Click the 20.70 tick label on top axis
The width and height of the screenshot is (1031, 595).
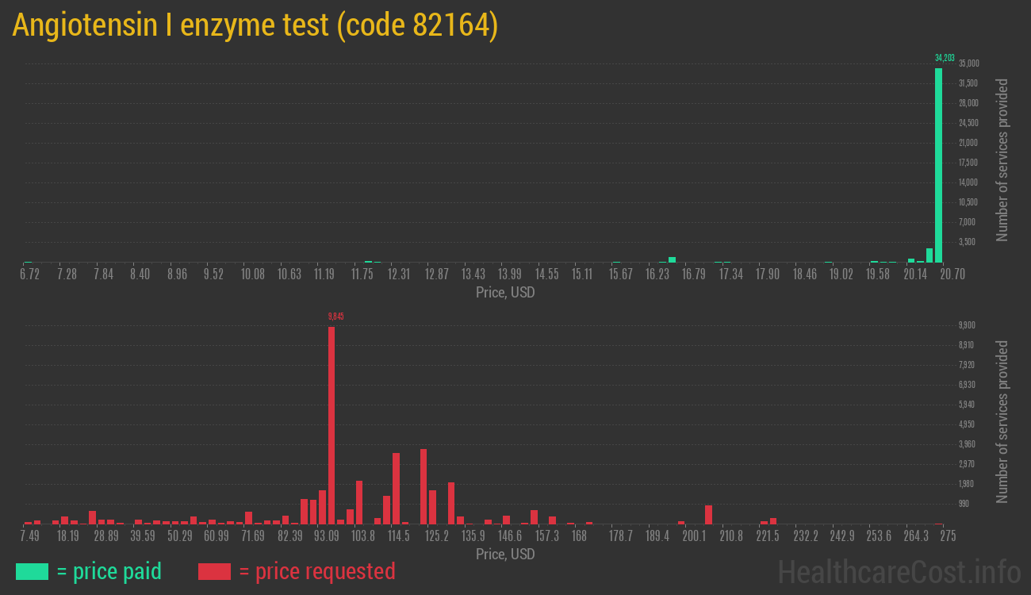[x=951, y=273]
